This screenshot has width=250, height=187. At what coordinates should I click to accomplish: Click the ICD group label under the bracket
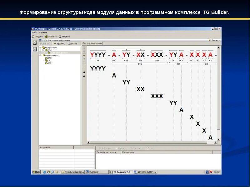point(206,64)
